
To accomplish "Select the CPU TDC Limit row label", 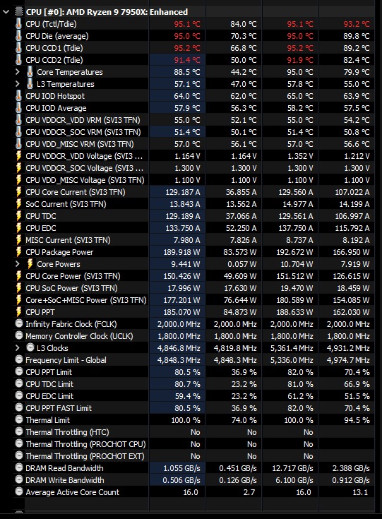I will click(x=49, y=384).
